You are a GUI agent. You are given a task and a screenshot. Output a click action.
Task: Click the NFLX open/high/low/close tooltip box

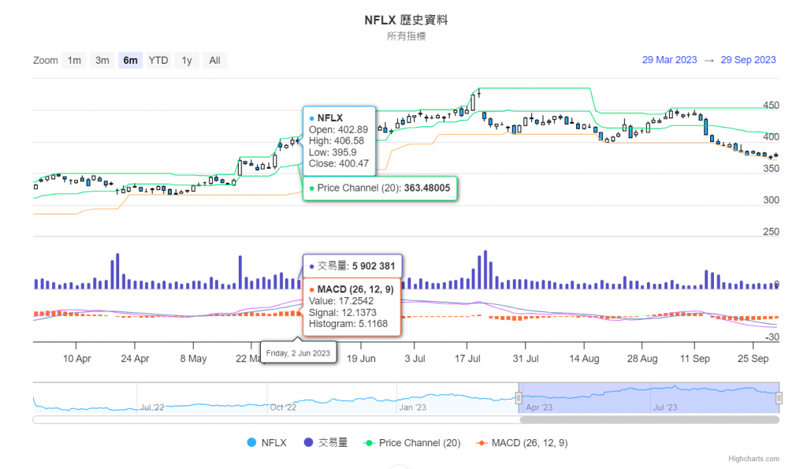click(339, 140)
